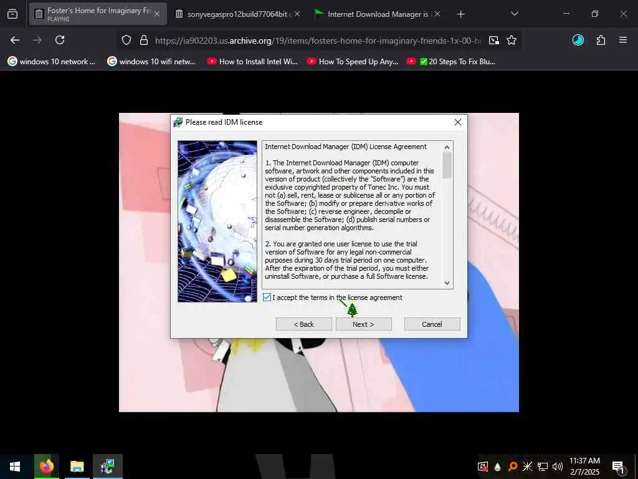This screenshot has width=638, height=479.
Task: Open a new browser tab
Action: 460,14
